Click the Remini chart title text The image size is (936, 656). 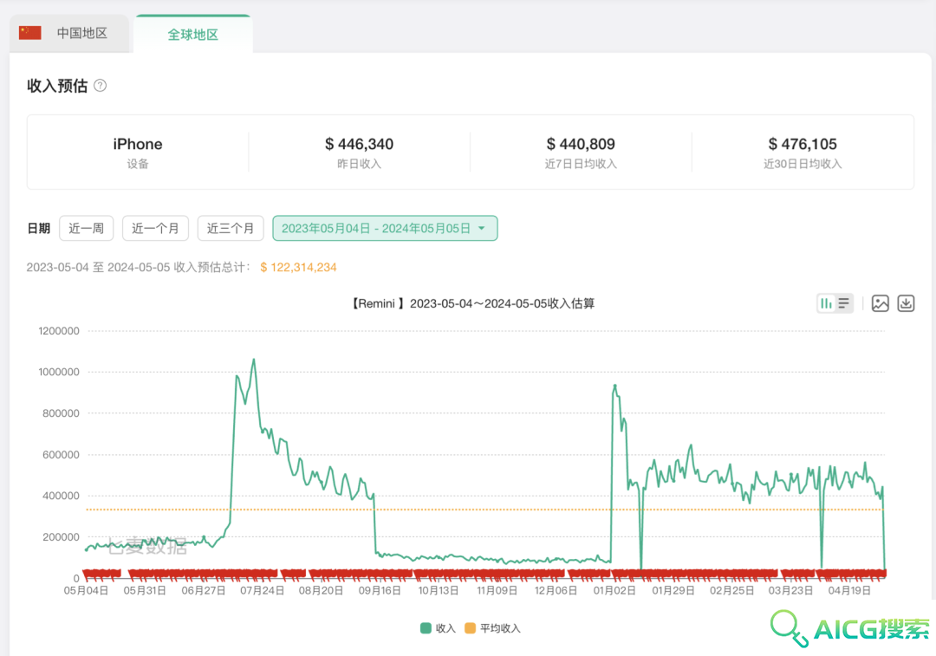tap(473, 304)
